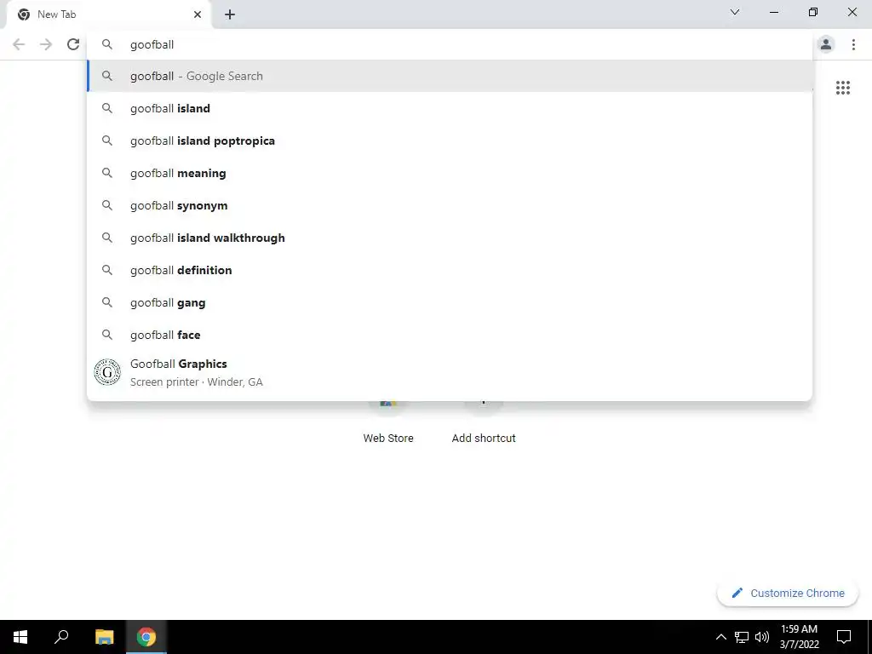Open the Chrome three-dot menu
Viewport: 872px width, 654px height.
853,44
